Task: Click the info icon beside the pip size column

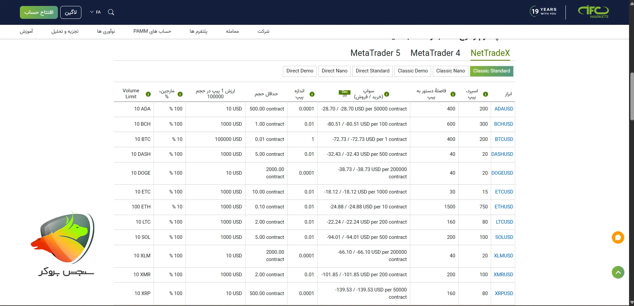Action: [312, 94]
